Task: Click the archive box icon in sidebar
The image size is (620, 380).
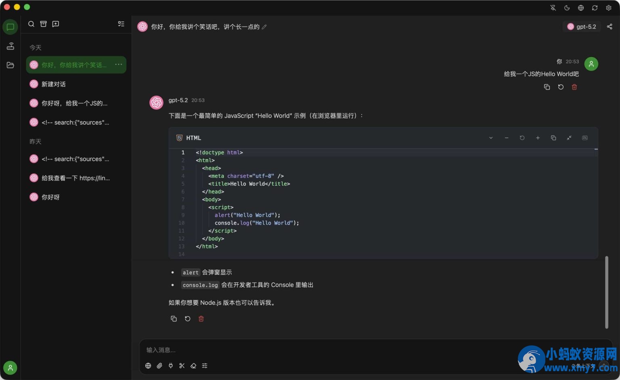Action: click(43, 24)
